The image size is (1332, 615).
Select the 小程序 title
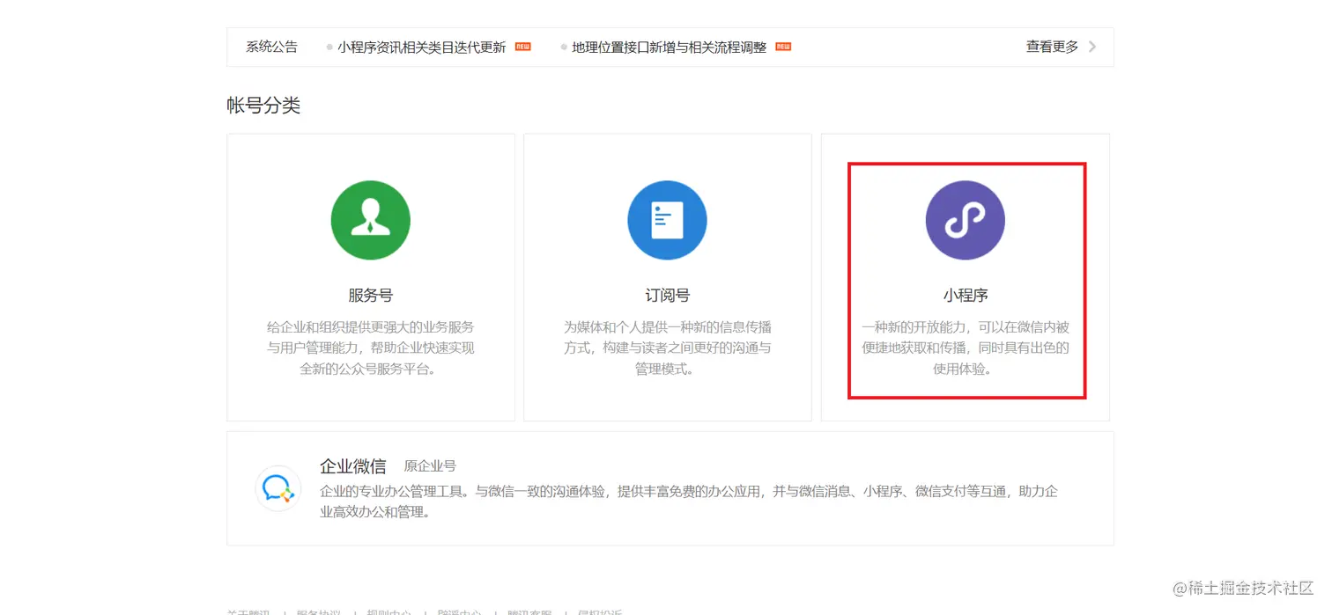point(966,296)
